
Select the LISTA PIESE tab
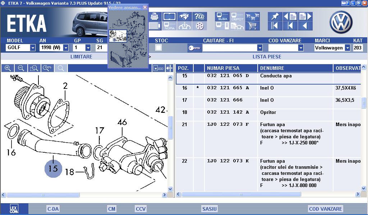pos(267,57)
